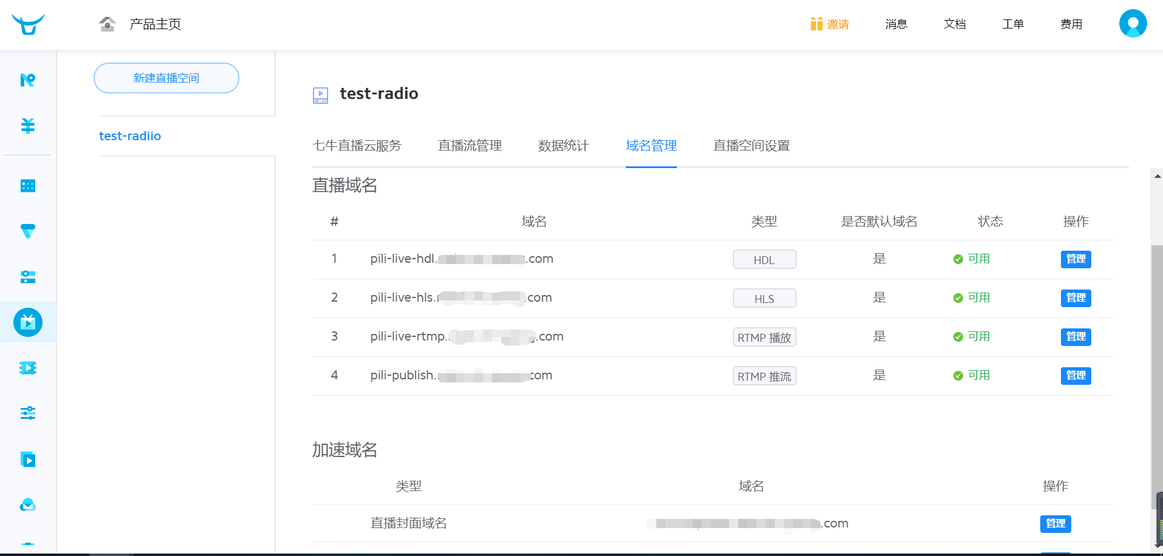This screenshot has height=556, width=1163.
Task: Open the play-box sidebar icon
Action: point(28,459)
